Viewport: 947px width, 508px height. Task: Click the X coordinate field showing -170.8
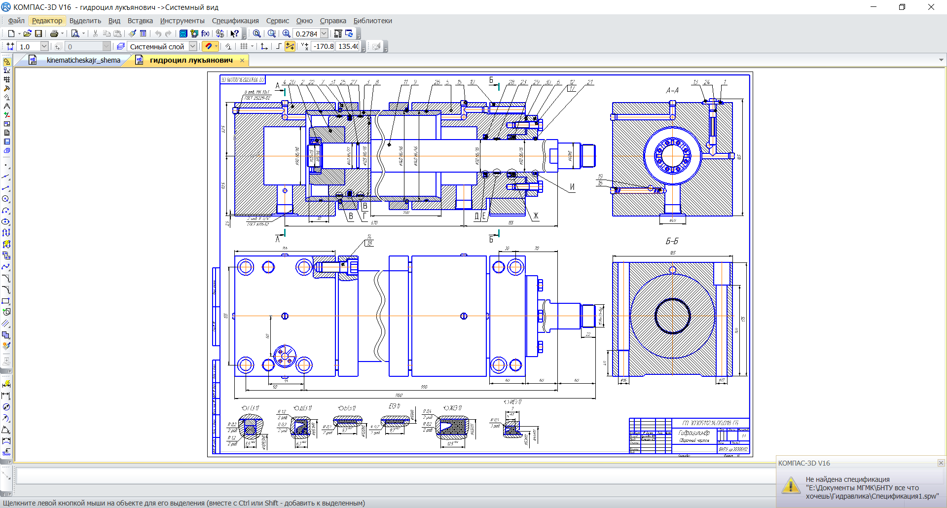pos(324,46)
